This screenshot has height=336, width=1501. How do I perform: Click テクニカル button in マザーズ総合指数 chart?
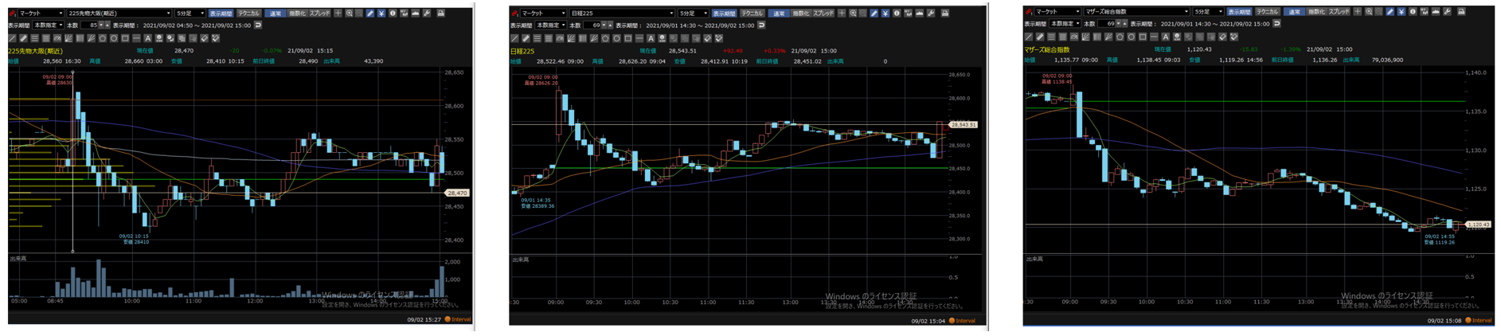[x=1267, y=12]
